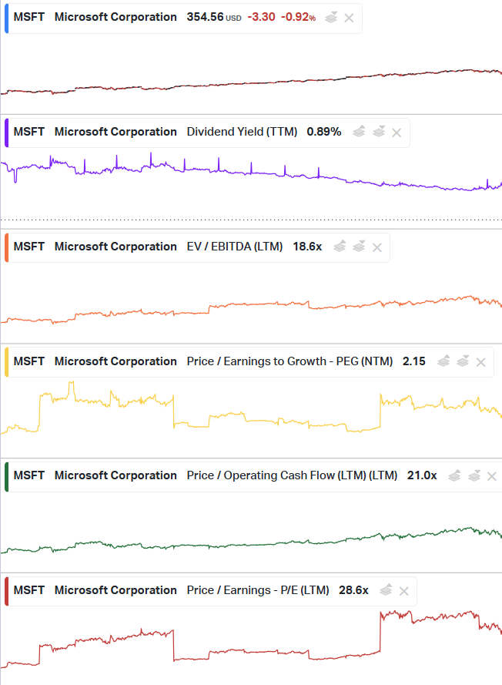Move the MSFT price pane down

(331, 17)
